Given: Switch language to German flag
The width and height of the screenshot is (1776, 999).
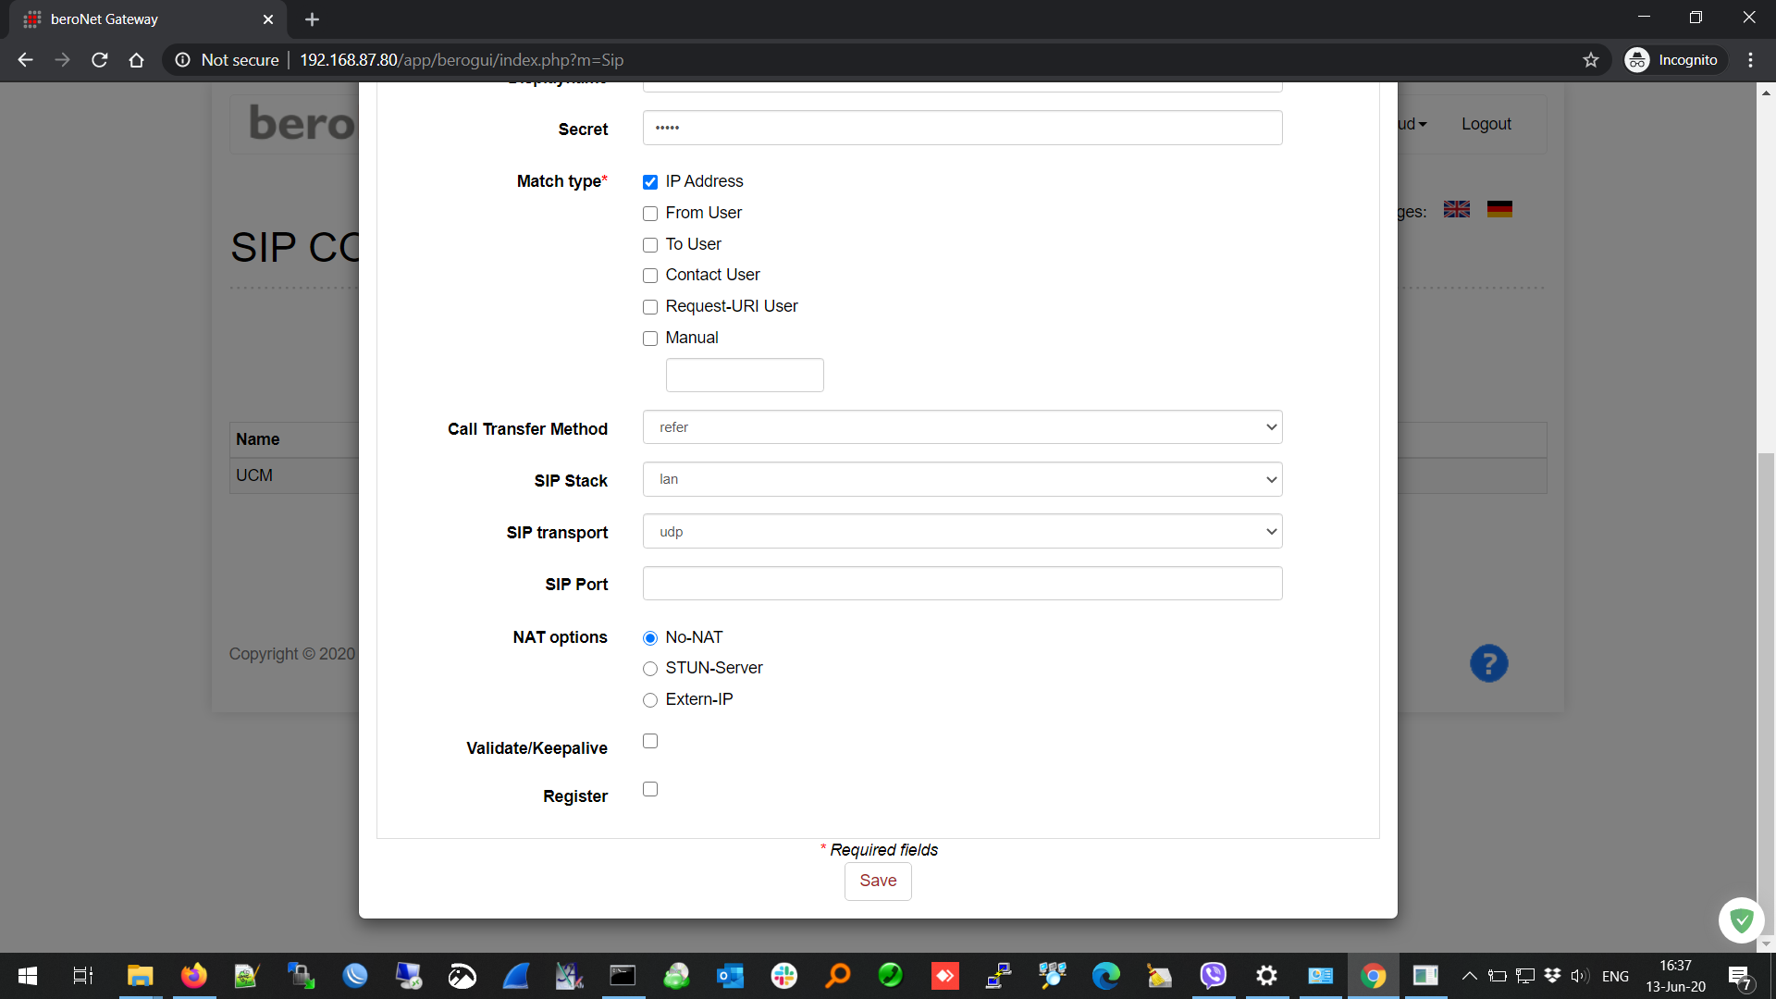Looking at the screenshot, I should [x=1499, y=209].
